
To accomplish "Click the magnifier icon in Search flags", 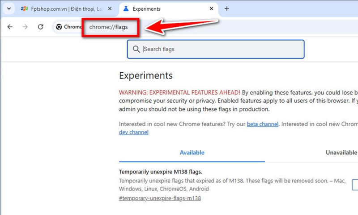I will coord(136,49).
